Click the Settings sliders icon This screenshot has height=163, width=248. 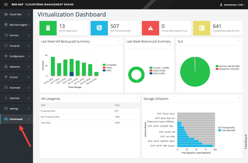6,109
